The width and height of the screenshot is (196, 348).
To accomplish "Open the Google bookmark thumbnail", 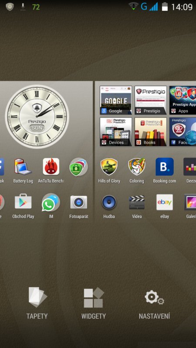I will 115,100.
